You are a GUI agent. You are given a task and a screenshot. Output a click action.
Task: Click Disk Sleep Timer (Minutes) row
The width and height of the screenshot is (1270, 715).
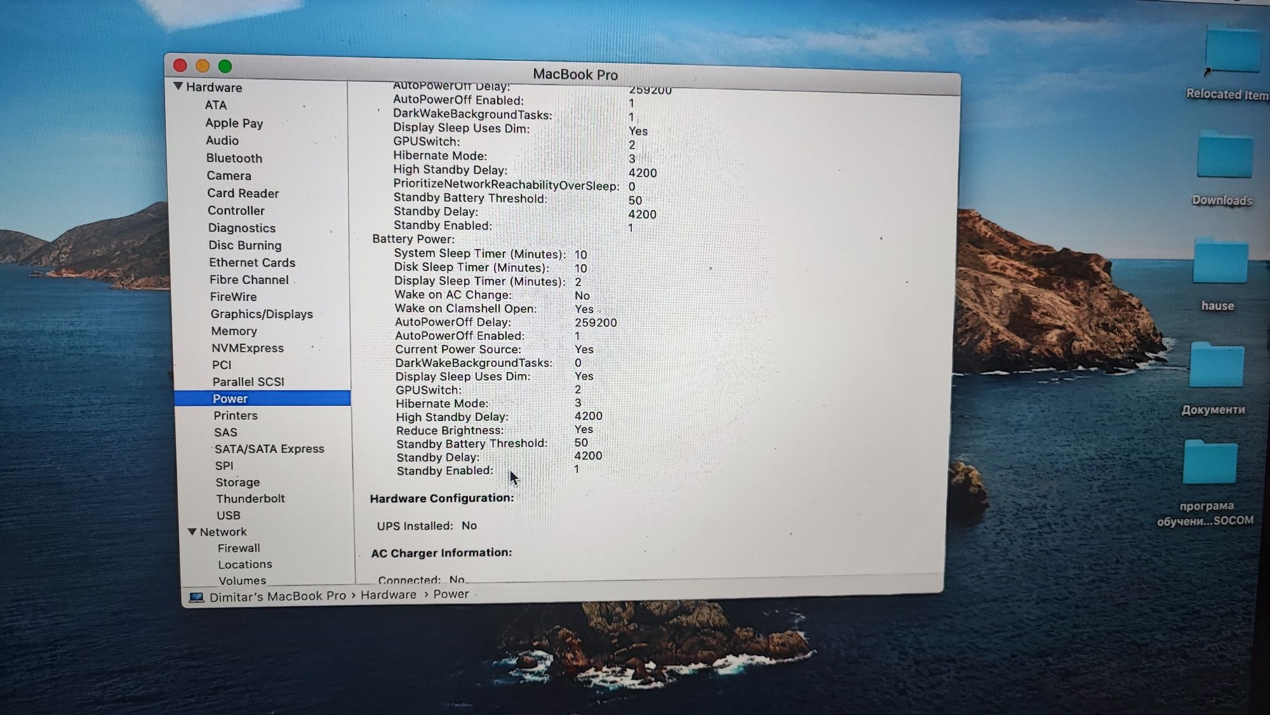coord(490,267)
